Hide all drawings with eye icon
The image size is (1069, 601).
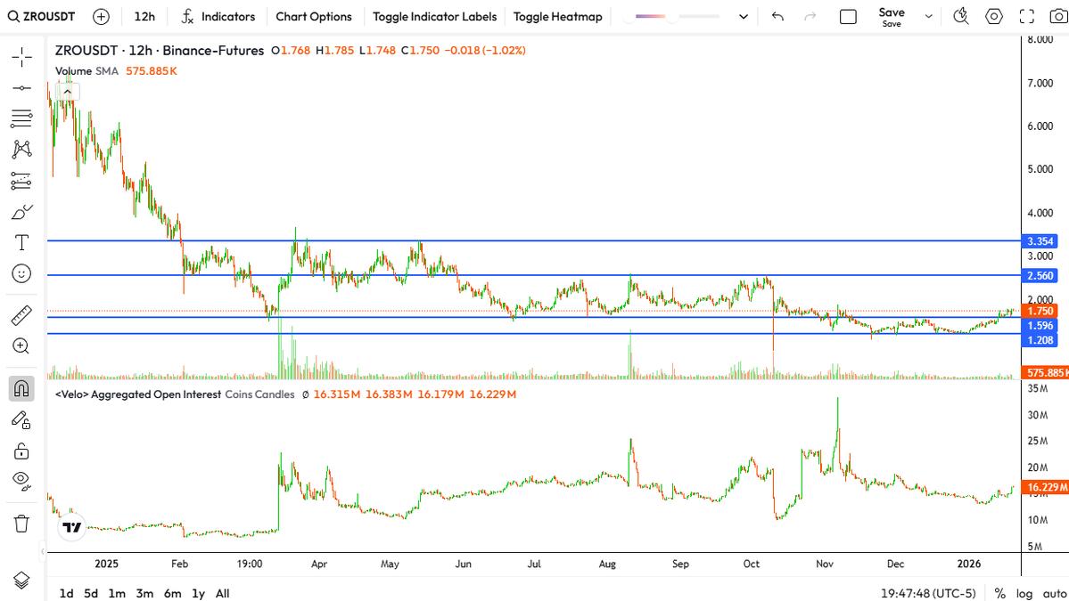coord(22,481)
